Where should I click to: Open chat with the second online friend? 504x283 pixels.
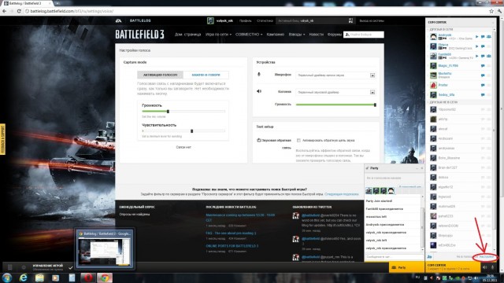pos(483,46)
